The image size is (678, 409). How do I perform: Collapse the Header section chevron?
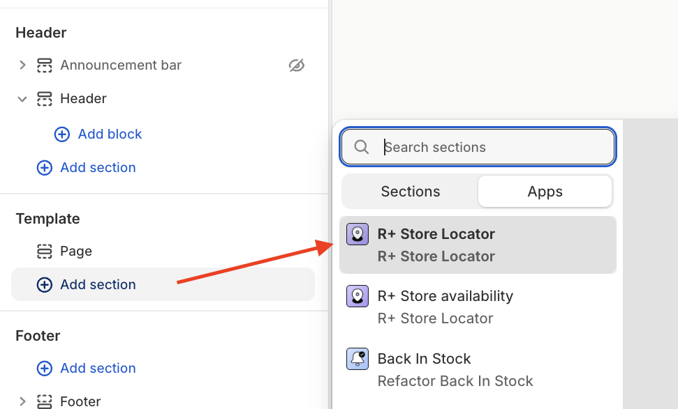tap(22, 99)
